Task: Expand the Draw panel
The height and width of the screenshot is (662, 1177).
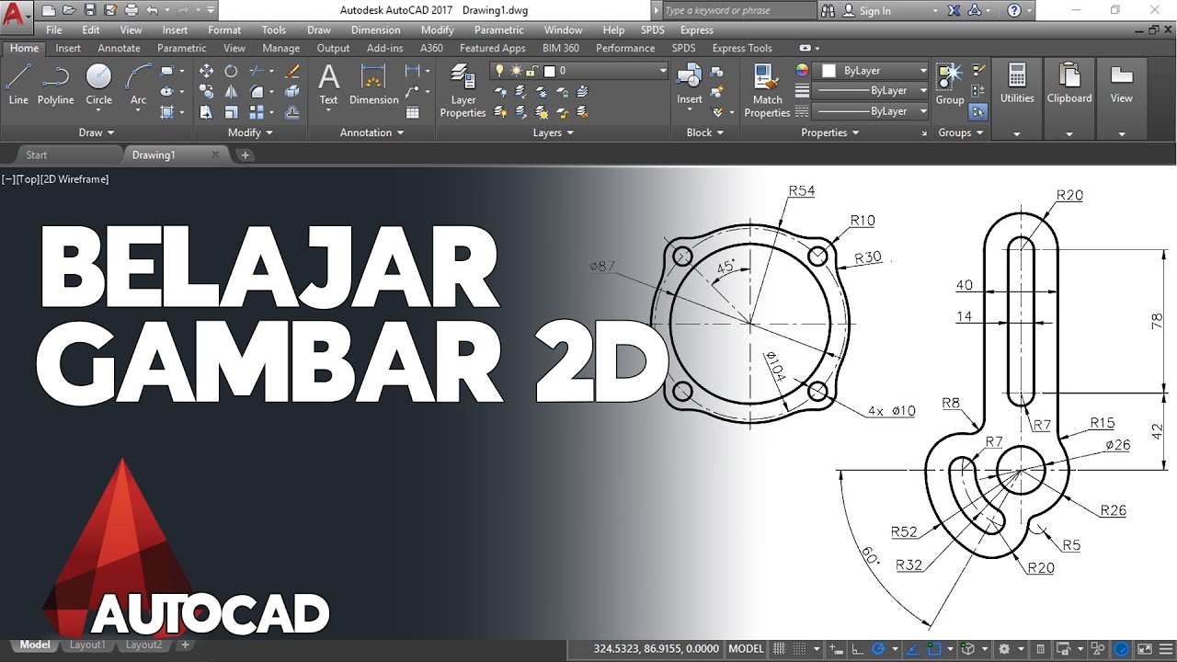Action: pos(96,132)
